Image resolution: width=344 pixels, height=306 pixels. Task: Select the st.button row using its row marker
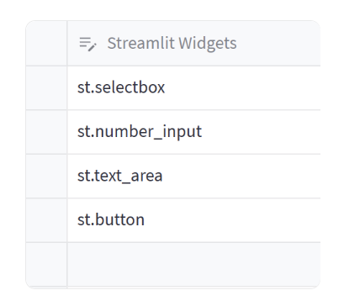46,220
